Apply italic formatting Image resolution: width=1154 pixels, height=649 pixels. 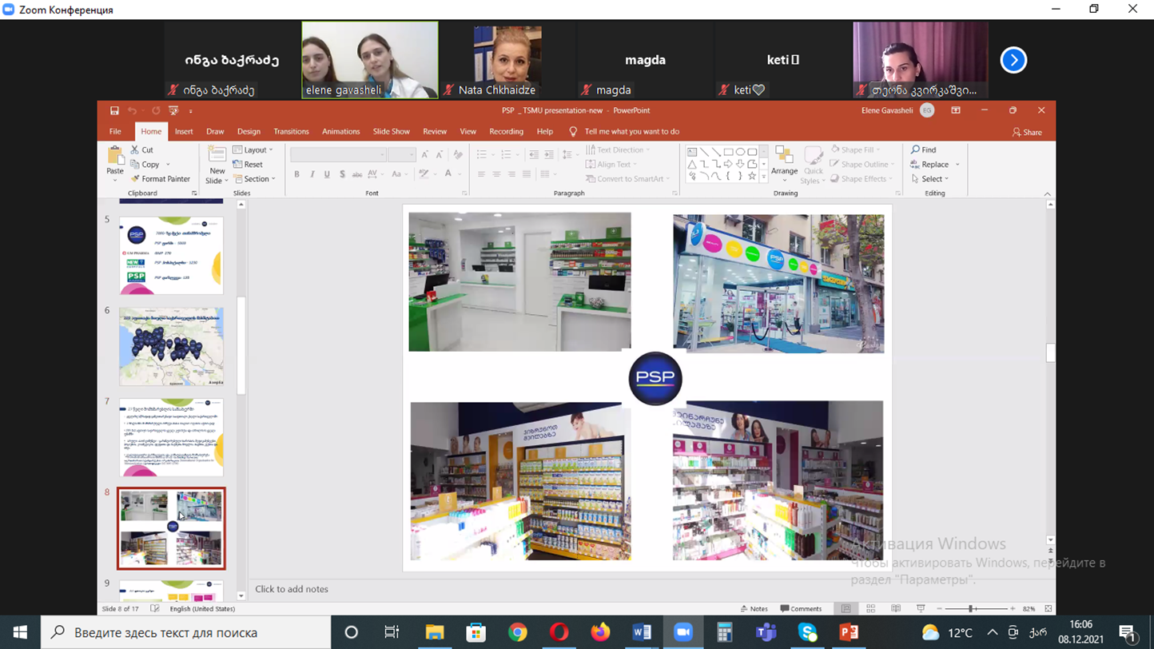point(312,174)
